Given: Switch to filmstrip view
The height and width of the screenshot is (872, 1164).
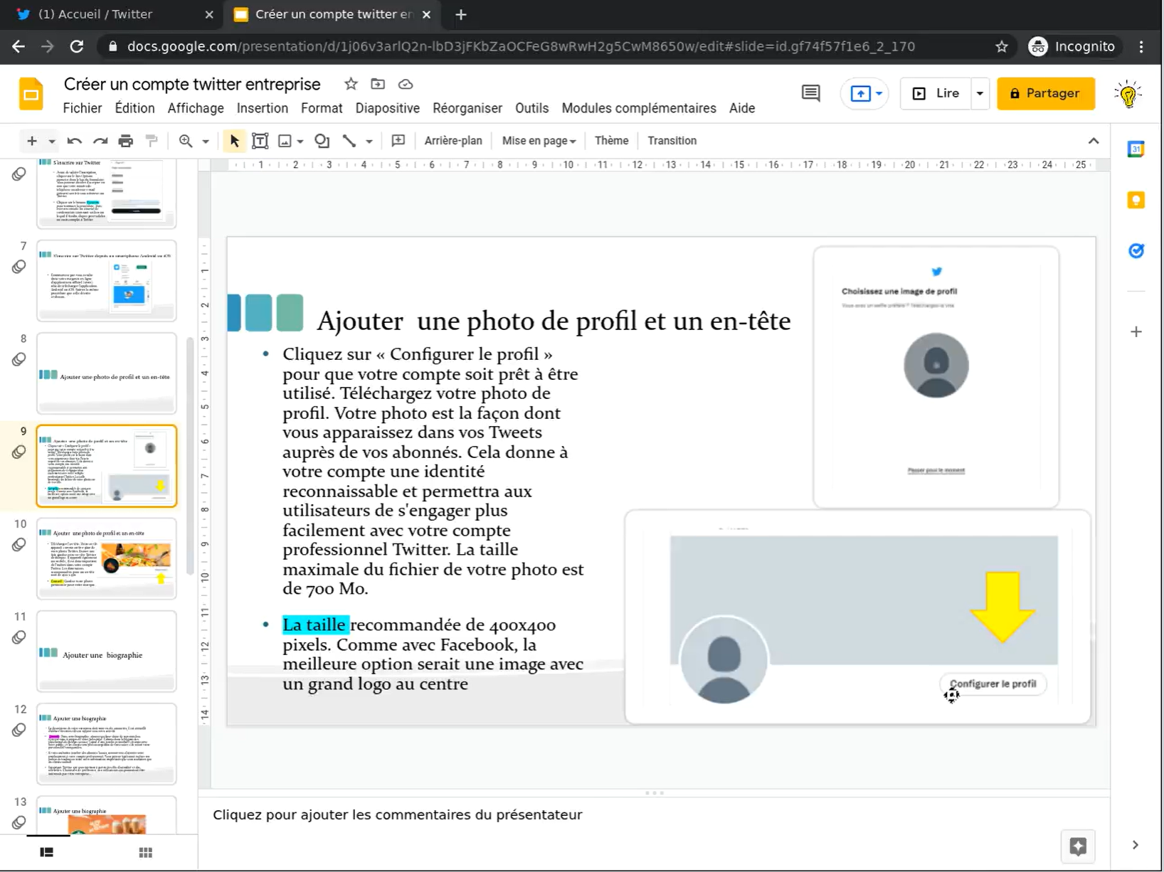Looking at the screenshot, I should coord(47,852).
